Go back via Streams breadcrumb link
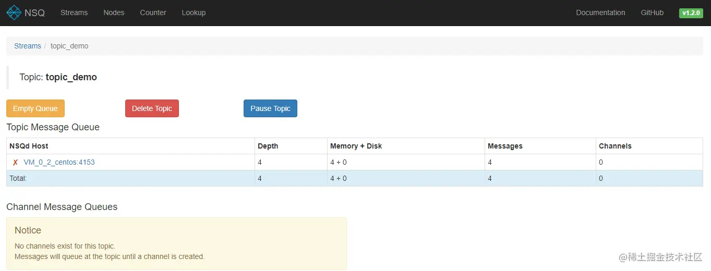The height and width of the screenshot is (271, 711). (x=28, y=46)
